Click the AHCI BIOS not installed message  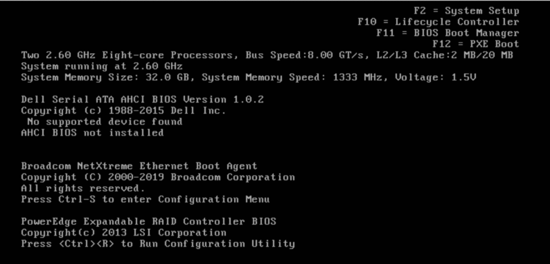92,133
